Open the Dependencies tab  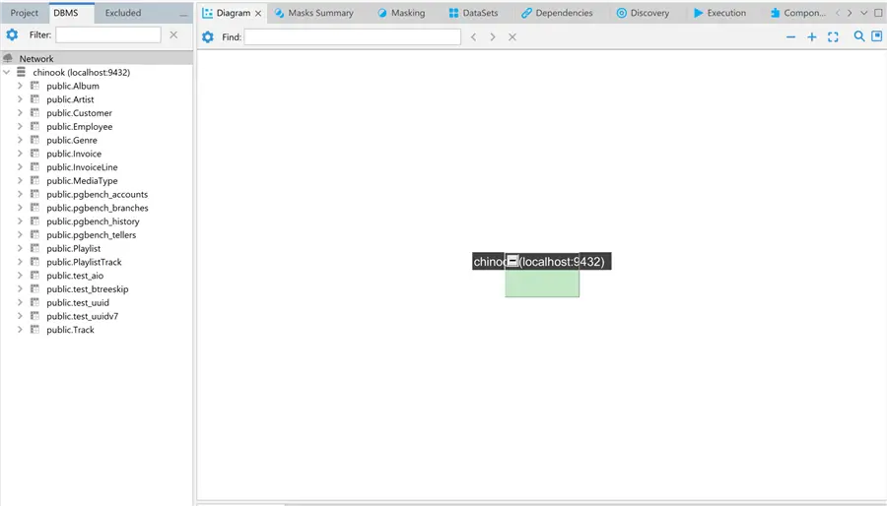(557, 13)
